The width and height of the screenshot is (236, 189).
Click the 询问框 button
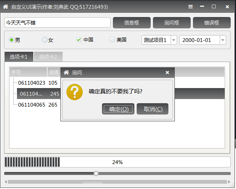(172, 23)
